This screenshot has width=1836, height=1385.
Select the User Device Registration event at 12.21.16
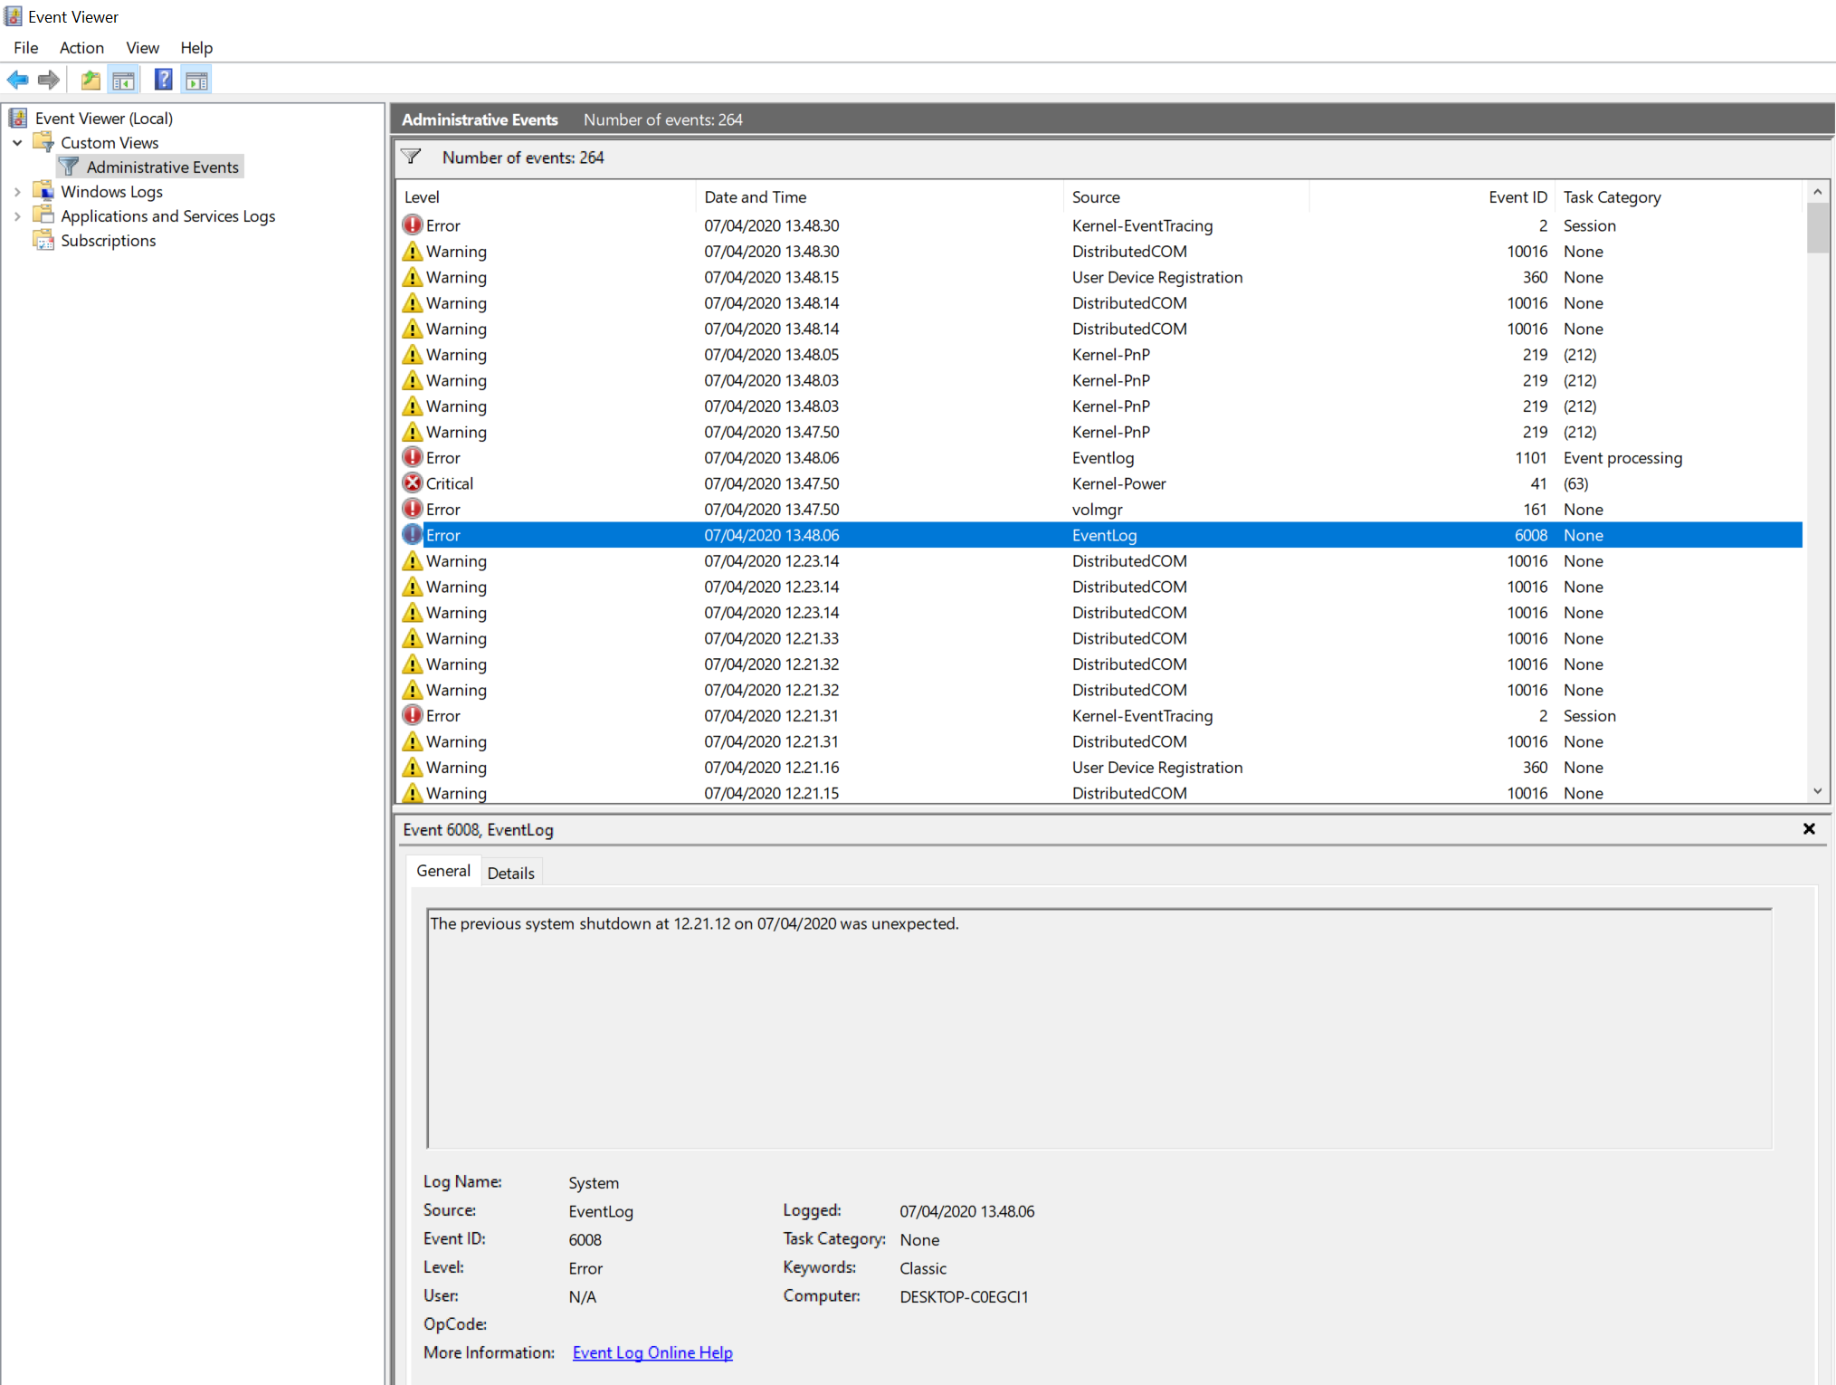[x=1101, y=767]
